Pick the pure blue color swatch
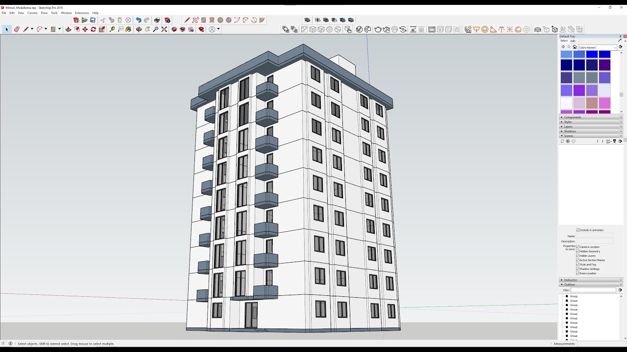Viewport: 627px width, 352px height. click(592, 54)
